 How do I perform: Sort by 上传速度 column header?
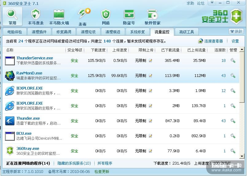(120, 50)
